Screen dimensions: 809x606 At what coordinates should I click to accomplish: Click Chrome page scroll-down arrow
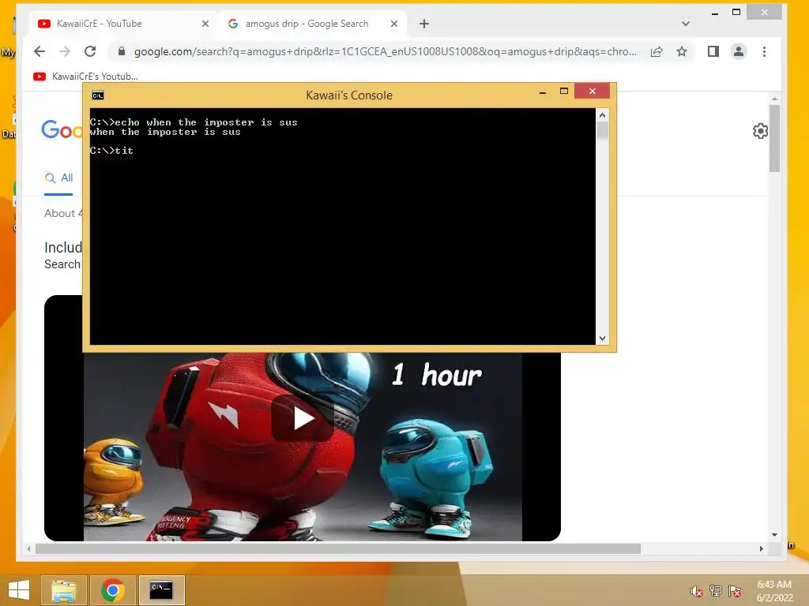774,535
